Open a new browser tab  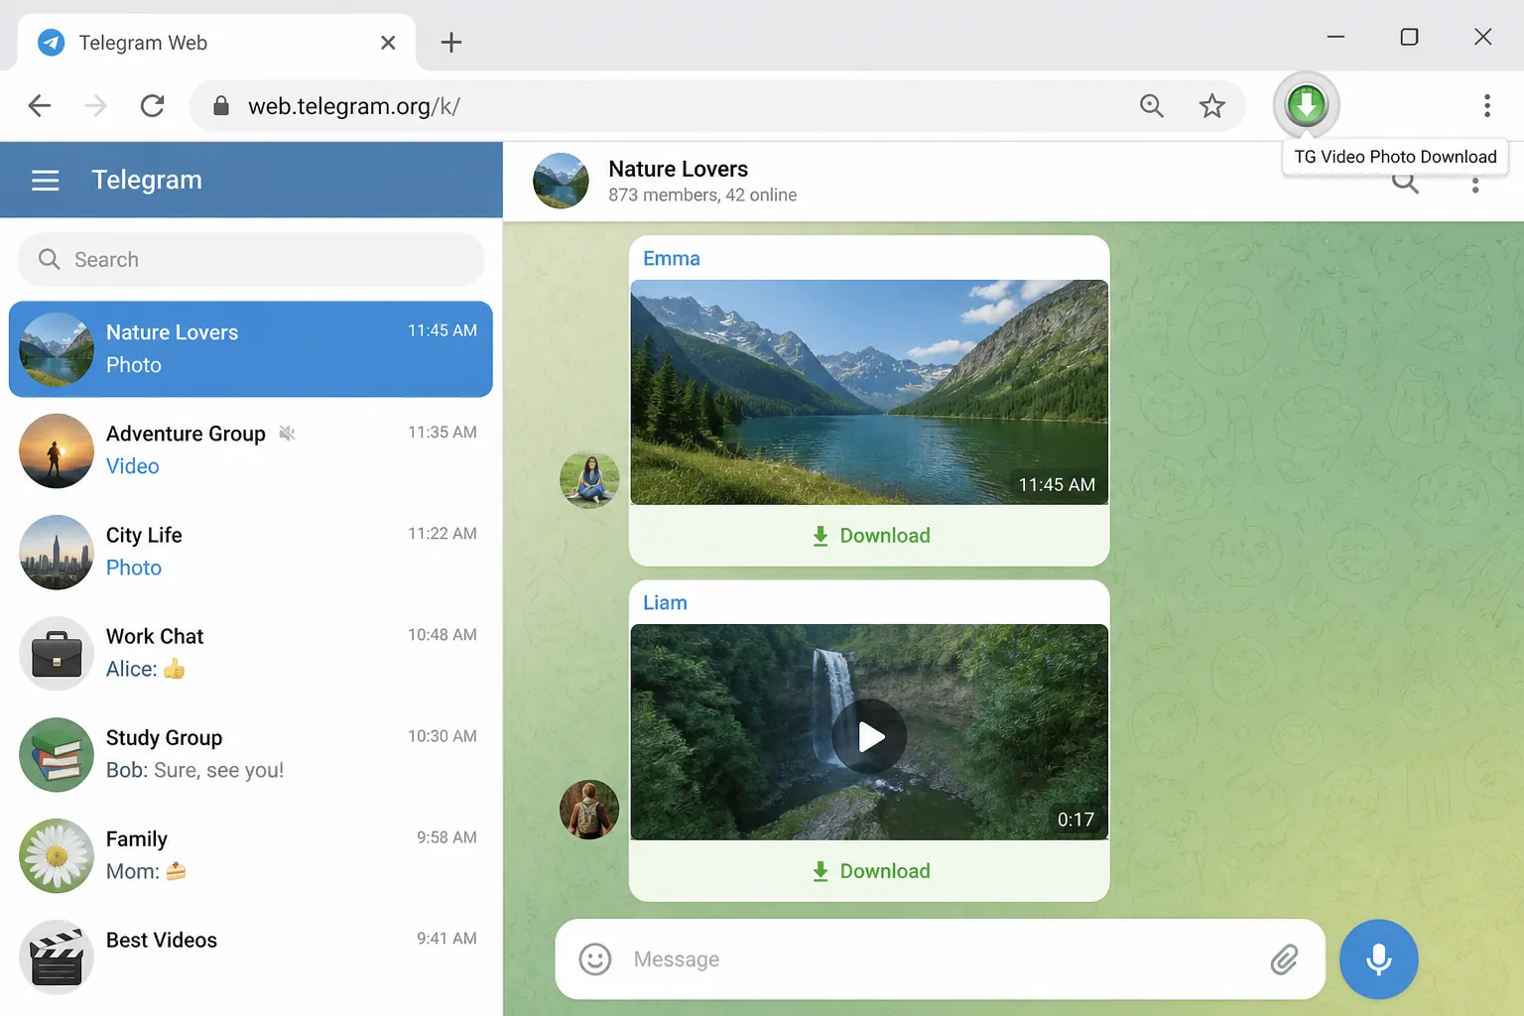(x=451, y=43)
